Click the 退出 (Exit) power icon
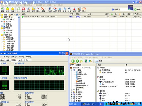 (x=84, y=10)
